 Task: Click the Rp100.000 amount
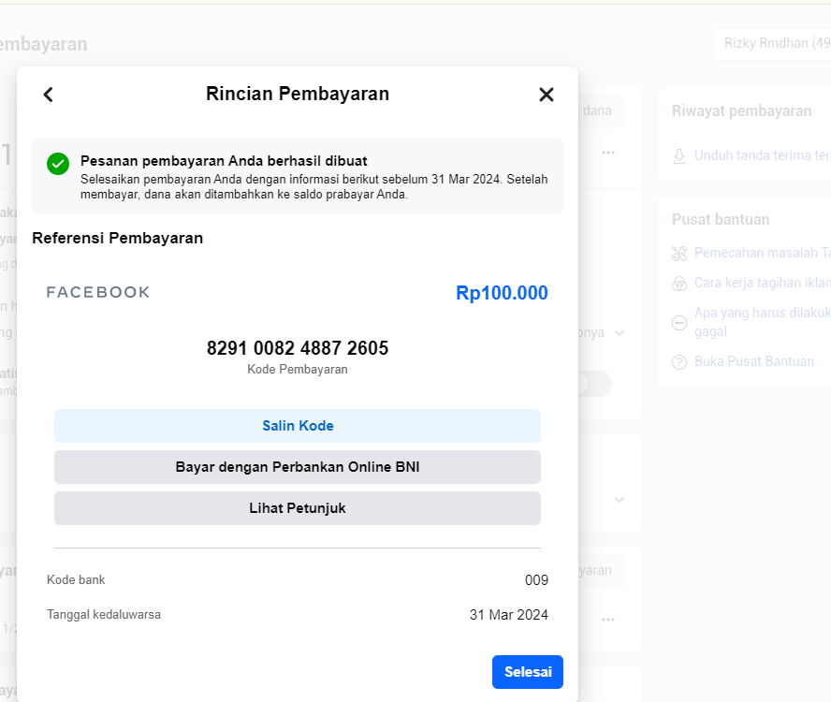502,293
